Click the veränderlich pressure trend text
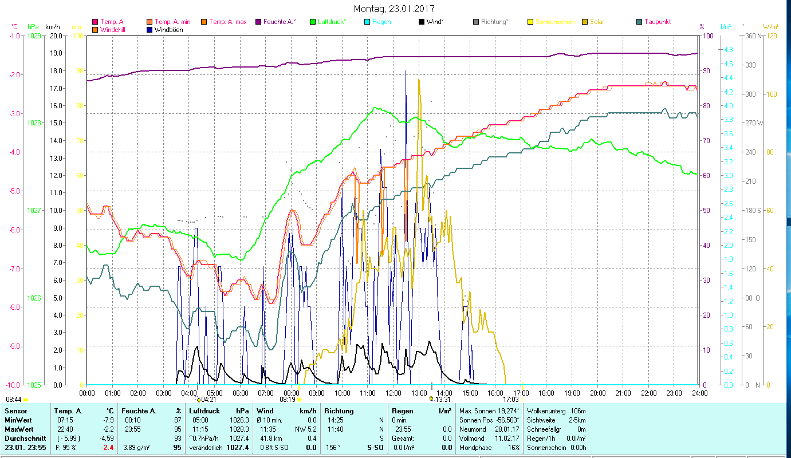The width and height of the screenshot is (791, 458). click(206, 447)
